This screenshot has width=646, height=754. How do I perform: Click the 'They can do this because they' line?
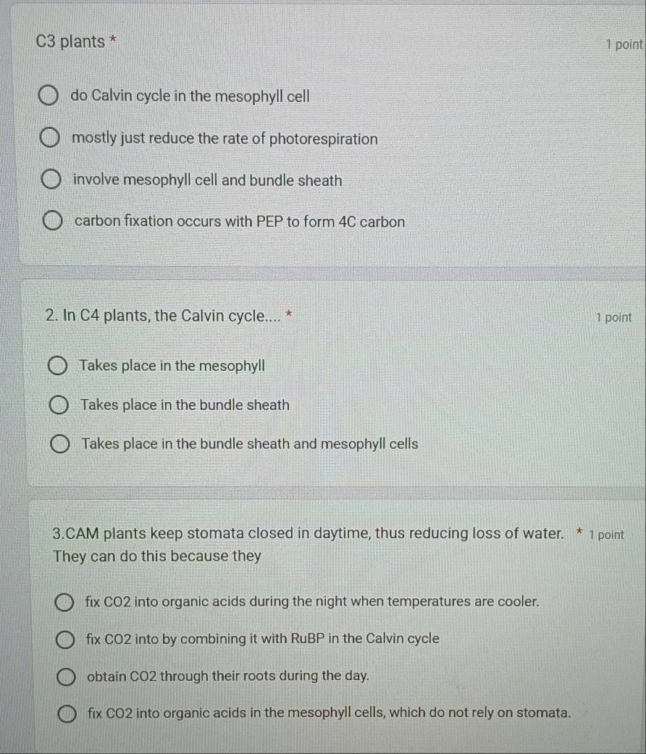pos(157,556)
